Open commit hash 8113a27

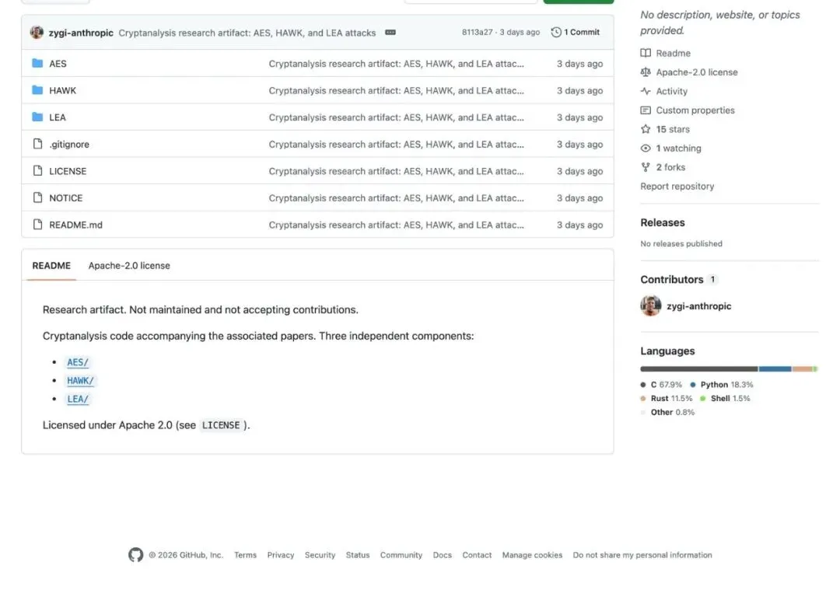tap(478, 32)
